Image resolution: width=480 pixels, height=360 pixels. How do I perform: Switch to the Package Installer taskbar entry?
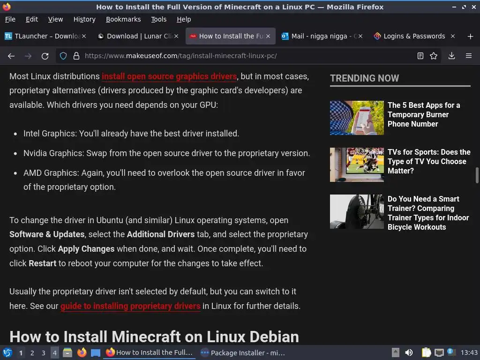pos(242,352)
